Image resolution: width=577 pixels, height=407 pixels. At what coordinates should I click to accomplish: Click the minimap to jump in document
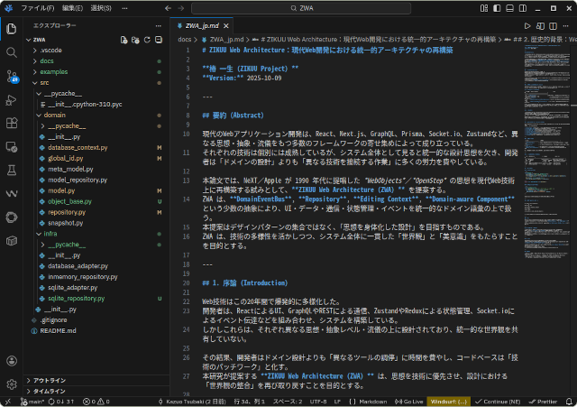click(x=544, y=135)
